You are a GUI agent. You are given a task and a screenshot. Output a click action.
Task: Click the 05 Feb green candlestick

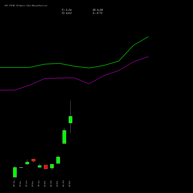click(70, 120)
